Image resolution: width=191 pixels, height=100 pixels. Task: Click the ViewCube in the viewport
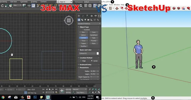(x=69, y=20)
